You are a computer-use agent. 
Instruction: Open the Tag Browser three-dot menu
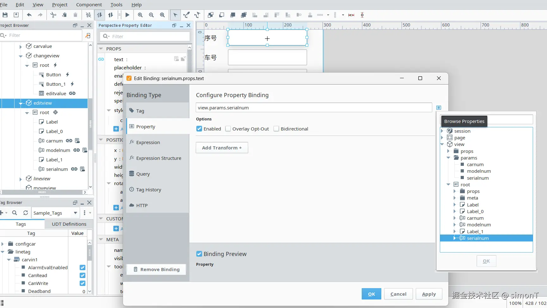tap(84, 213)
